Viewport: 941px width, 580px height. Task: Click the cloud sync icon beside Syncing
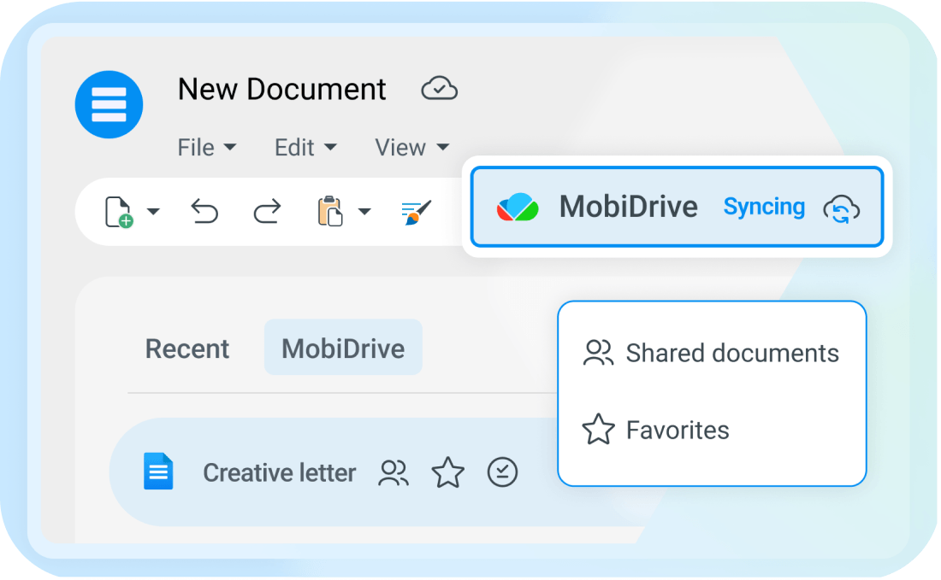point(842,209)
